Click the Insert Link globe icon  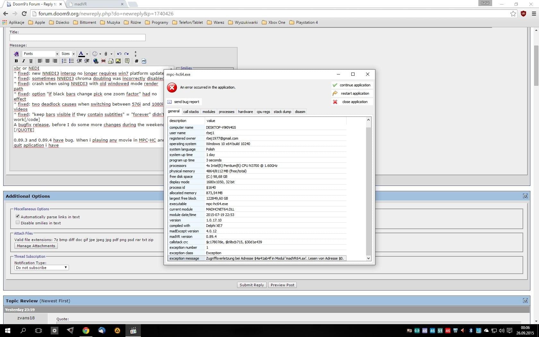click(x=96, y=61)
